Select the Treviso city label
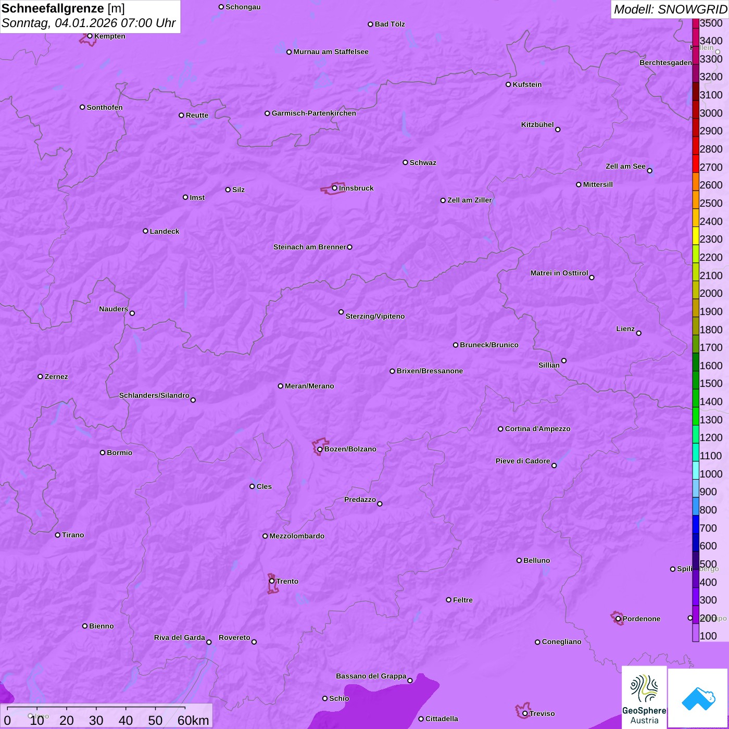Image resolution: width=729 pixels, height=729 pixels. pyautogui.click(x=542, y=713)
